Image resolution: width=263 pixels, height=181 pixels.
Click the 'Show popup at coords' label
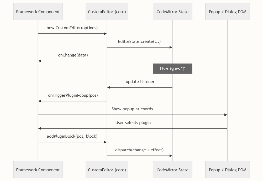[132, 109]
